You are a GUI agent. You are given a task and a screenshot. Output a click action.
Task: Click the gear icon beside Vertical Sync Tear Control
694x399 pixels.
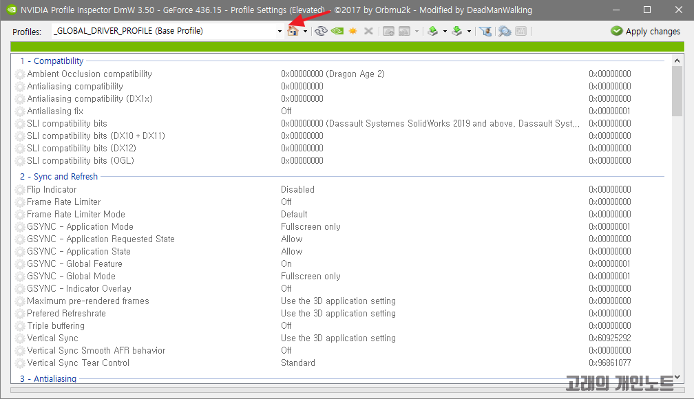[x=20, y=363]
